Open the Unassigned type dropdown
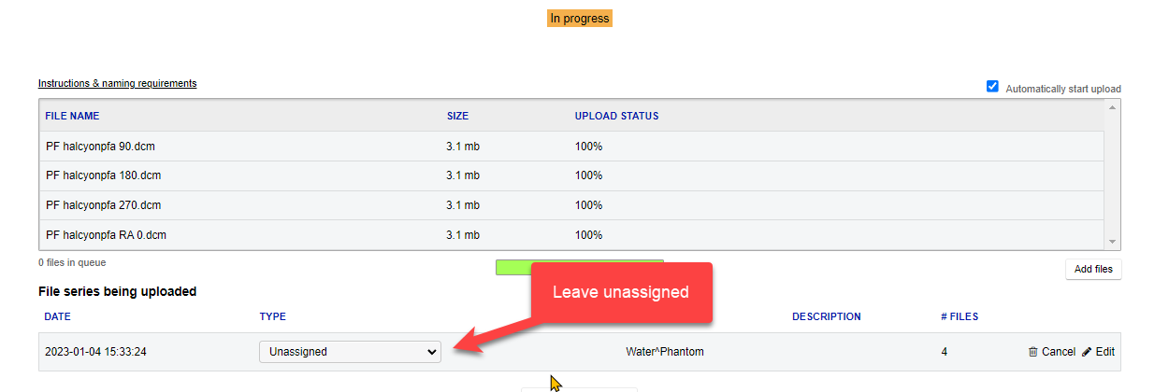 (350, 352)
